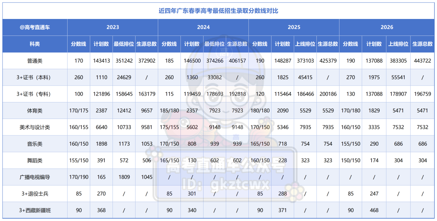
Task: Click the 175/155 score cell
Action: [x=170, y=127]
